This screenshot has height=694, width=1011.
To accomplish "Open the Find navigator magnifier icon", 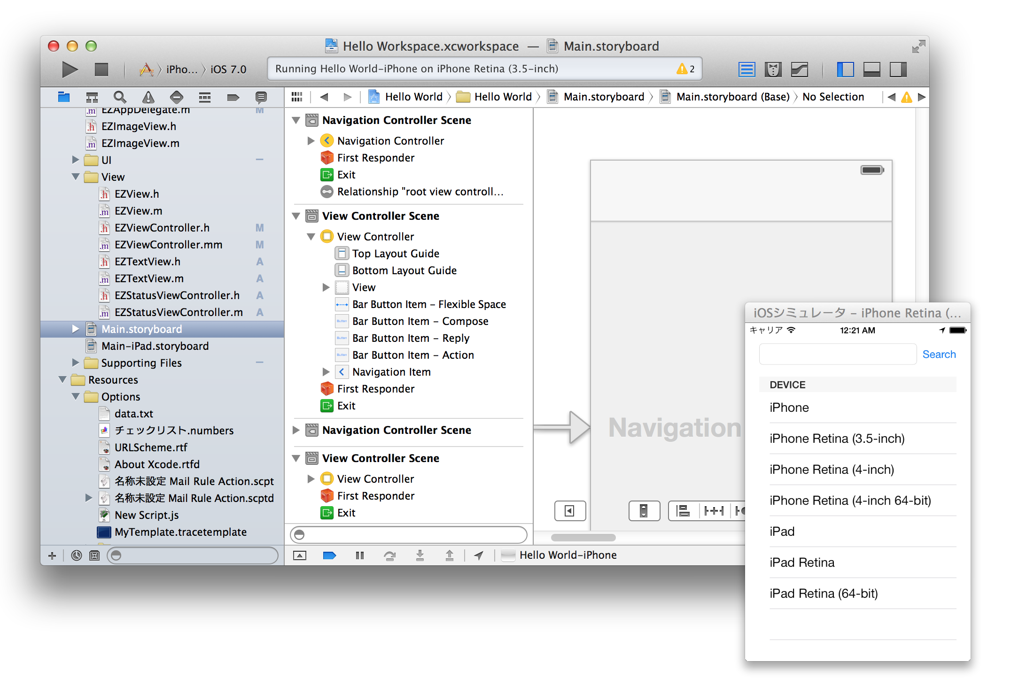I will point(120,97).
